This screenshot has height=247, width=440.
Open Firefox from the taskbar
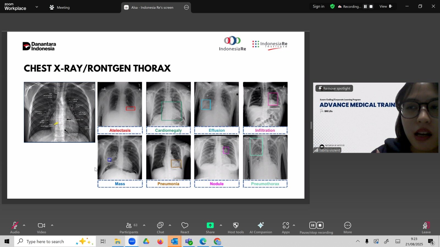click(x=160, y=242)
